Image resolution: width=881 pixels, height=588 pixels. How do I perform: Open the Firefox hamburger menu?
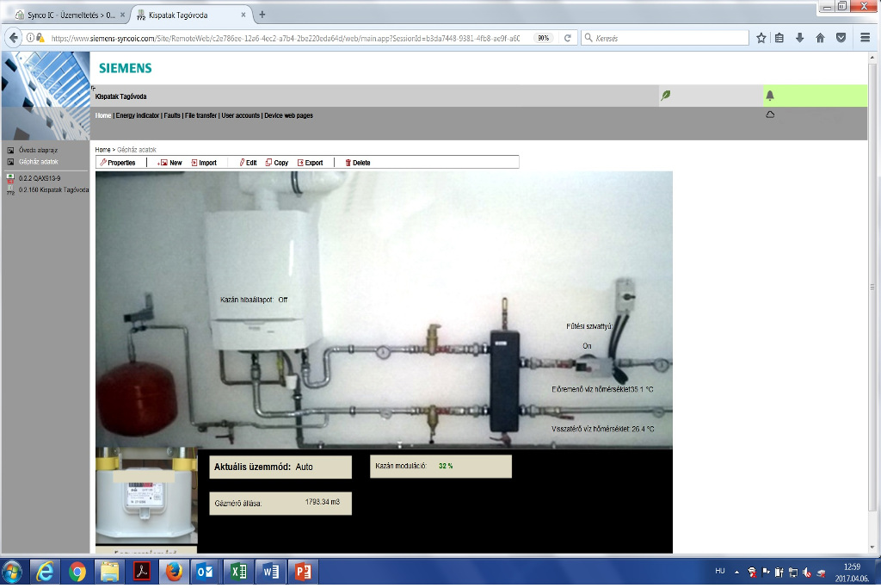click(866, 38)
